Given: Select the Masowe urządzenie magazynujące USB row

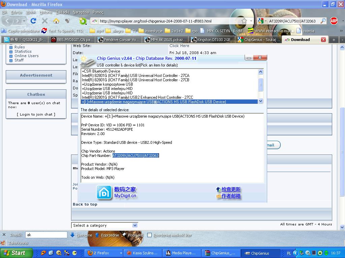Looking at the screenshot, I should [x=169, y=102].
